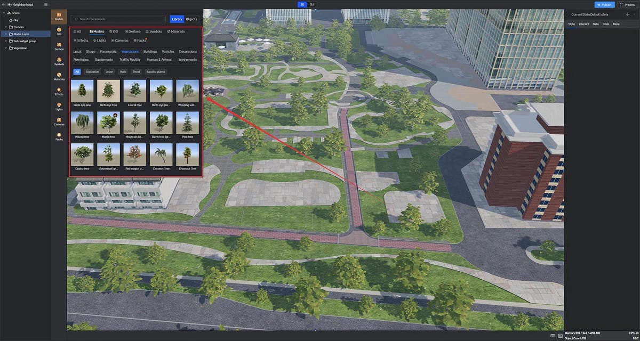This screenshot has width=640, height=341.
Task: Select the Materials icon in the sidebar
Action: [59, 77]
